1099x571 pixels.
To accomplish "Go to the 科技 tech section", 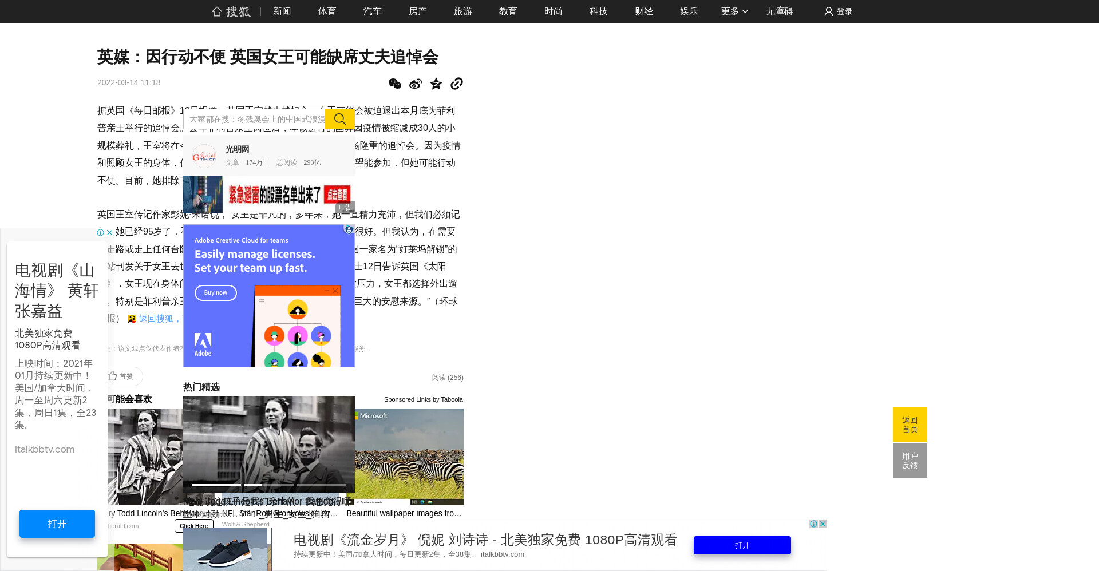I will pos(598,11).
